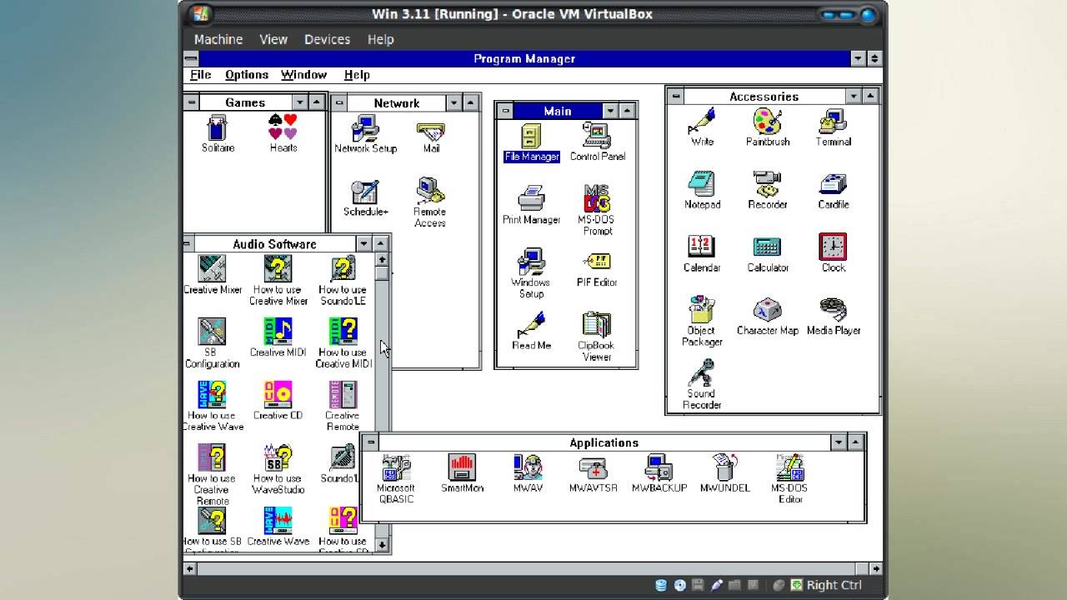1067x600 pixels.
Task: Open the Main window control-menu box
Action: pos(504,111)
